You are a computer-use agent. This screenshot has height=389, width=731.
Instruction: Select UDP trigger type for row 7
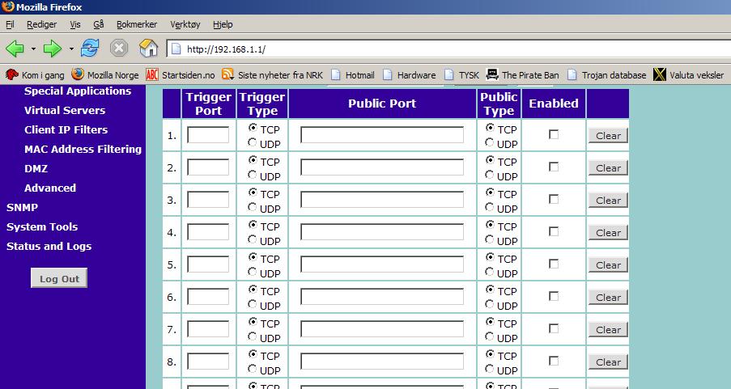pyautogui.click(x=253, y=336)
